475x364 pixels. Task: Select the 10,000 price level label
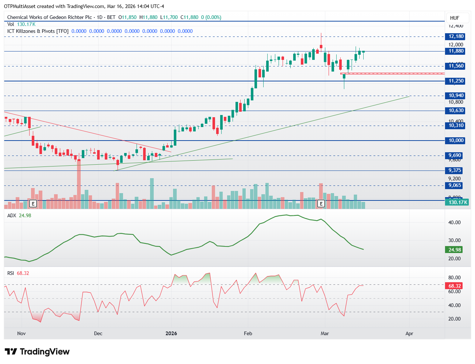(456, 141)
